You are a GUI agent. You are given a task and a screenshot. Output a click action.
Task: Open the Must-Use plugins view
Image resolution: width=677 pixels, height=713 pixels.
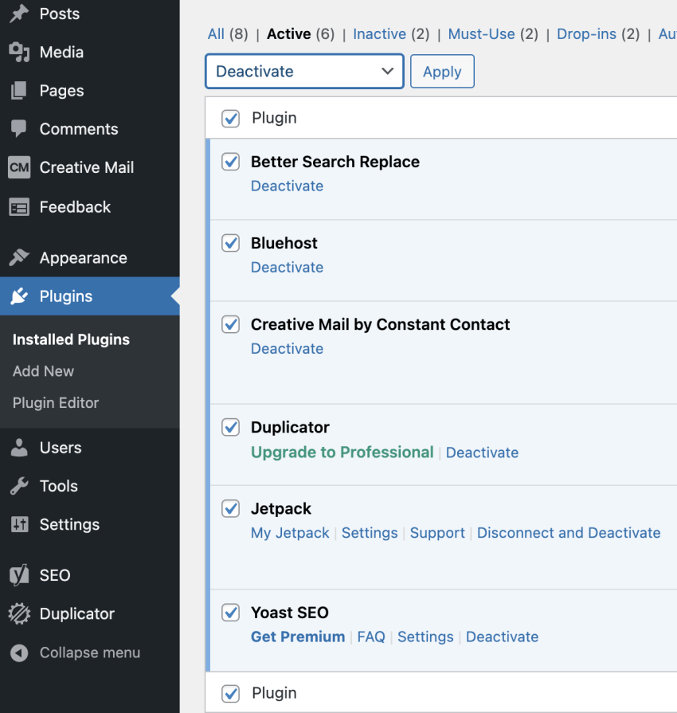[481, 33]
